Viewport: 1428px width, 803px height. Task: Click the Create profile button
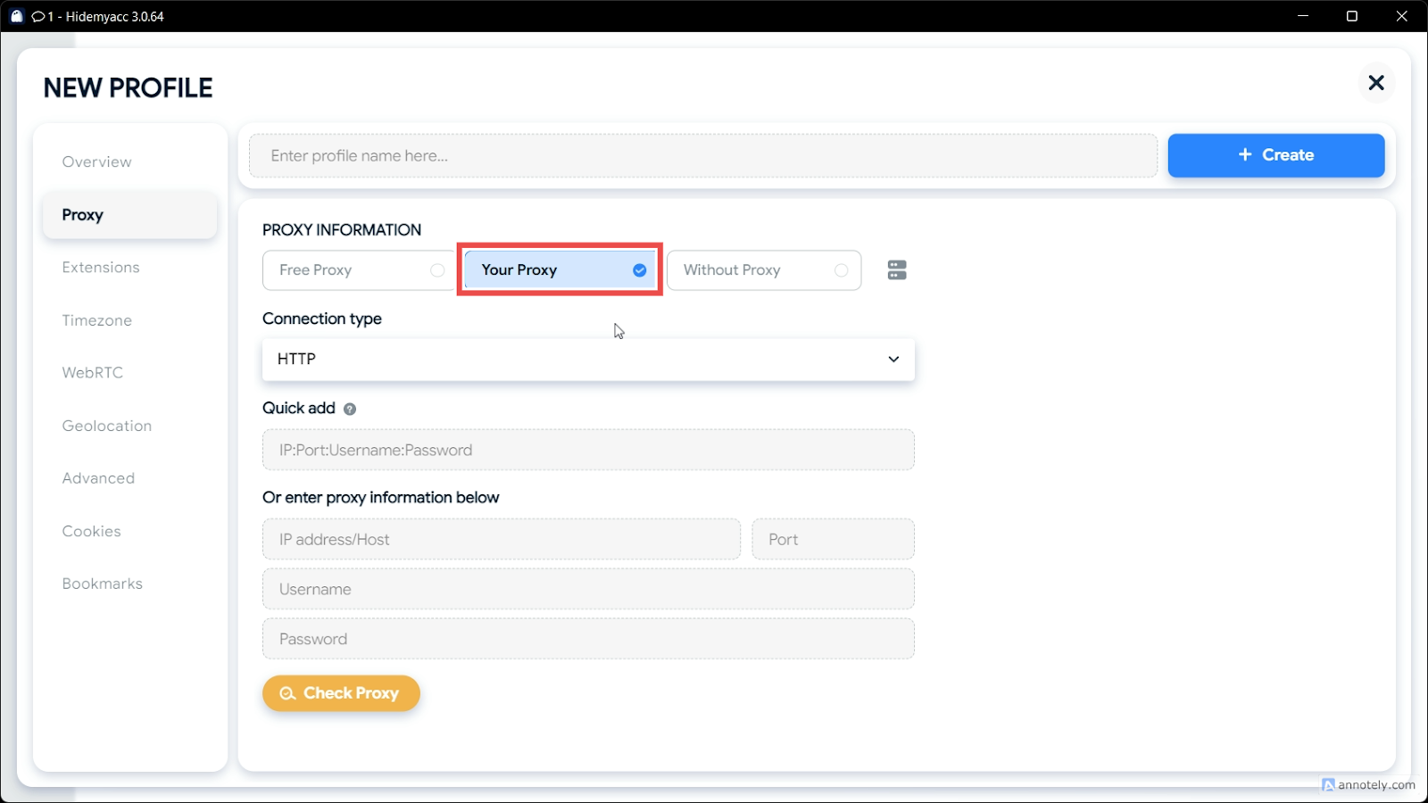[x=1276, y=155]
